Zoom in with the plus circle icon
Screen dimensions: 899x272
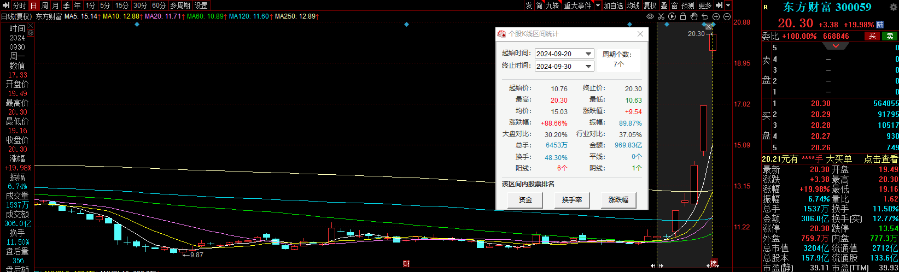pos(716,17)
